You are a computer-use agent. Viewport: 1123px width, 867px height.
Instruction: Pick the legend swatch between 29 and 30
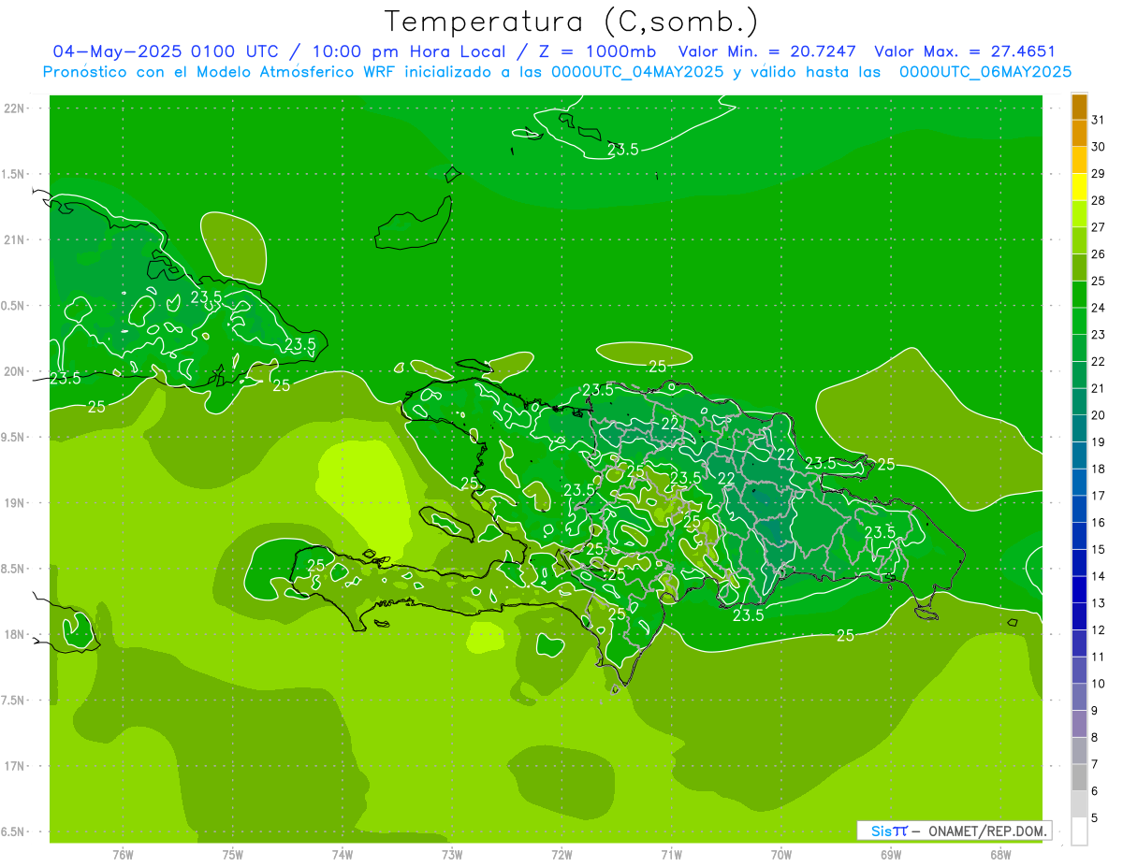pos(1079,161)
